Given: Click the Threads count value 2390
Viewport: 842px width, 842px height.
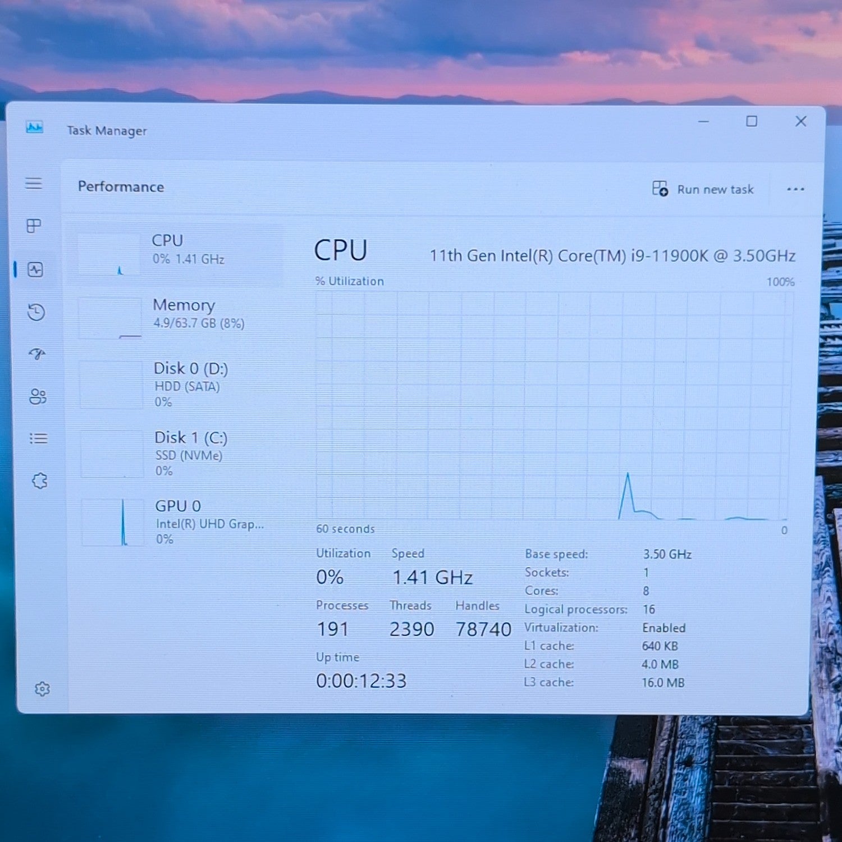Looking at the screenshot, I should click(411, 629).
